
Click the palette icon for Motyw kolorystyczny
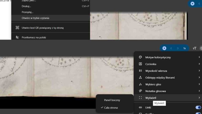click(140, 57)
